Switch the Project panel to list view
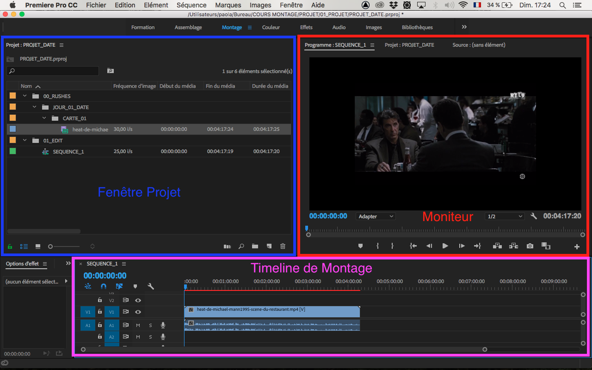Viewport: 592px width, 370px height. point(24,247)
